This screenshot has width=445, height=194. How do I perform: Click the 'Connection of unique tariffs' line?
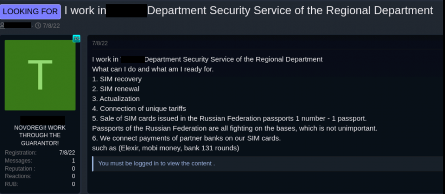tap(139, 108)
